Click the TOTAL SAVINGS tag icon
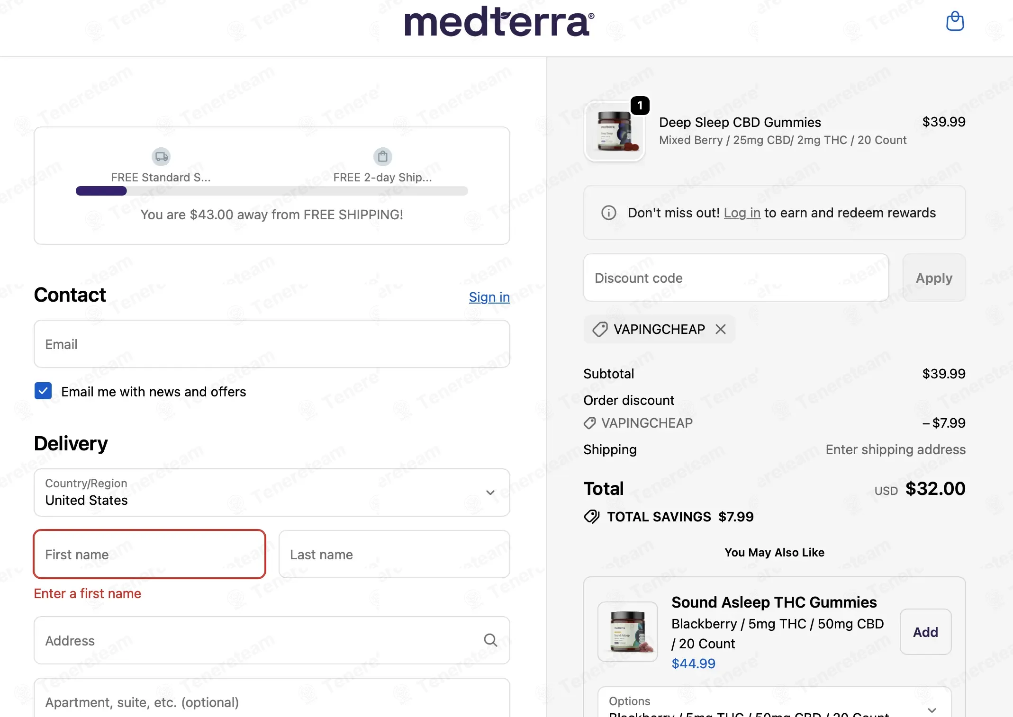 pyautogui.click(x=592, y=517)
